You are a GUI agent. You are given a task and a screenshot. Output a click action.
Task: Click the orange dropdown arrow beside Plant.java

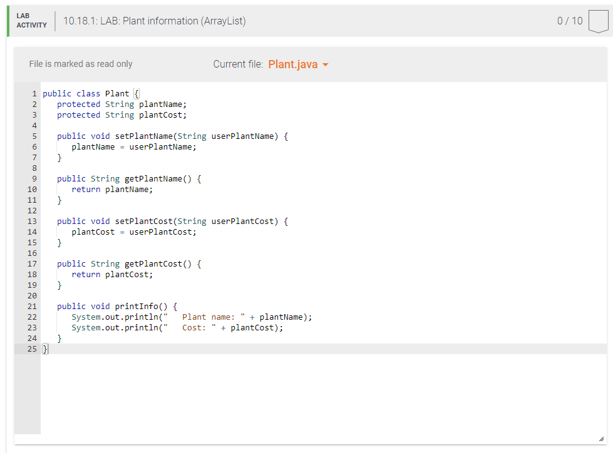point(324,64)
